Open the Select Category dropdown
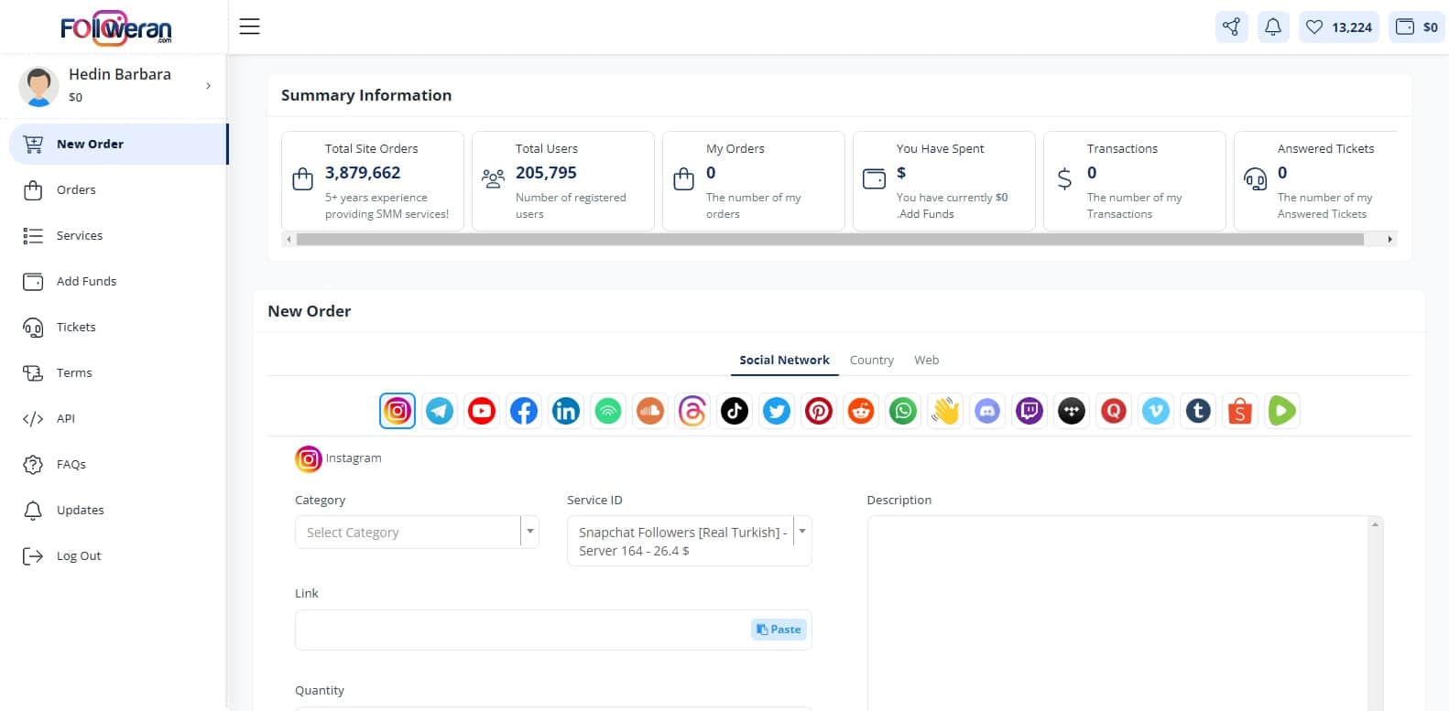Image resolution: width=1449 pixels, height=711 pixels. pyautogui.click(x=416, y=533)
